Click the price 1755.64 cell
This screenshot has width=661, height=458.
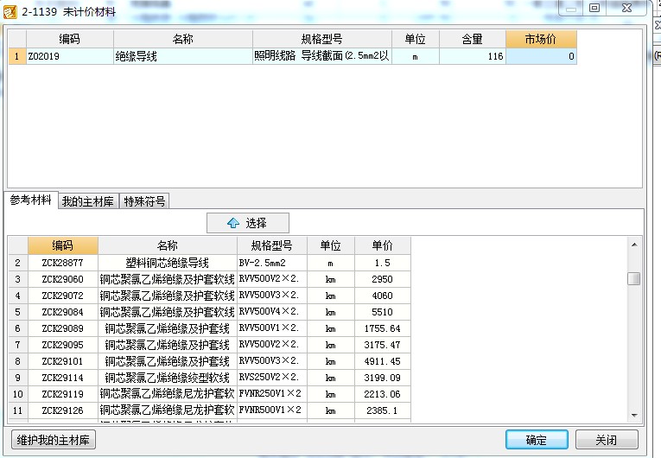click(x=383, y=328)
